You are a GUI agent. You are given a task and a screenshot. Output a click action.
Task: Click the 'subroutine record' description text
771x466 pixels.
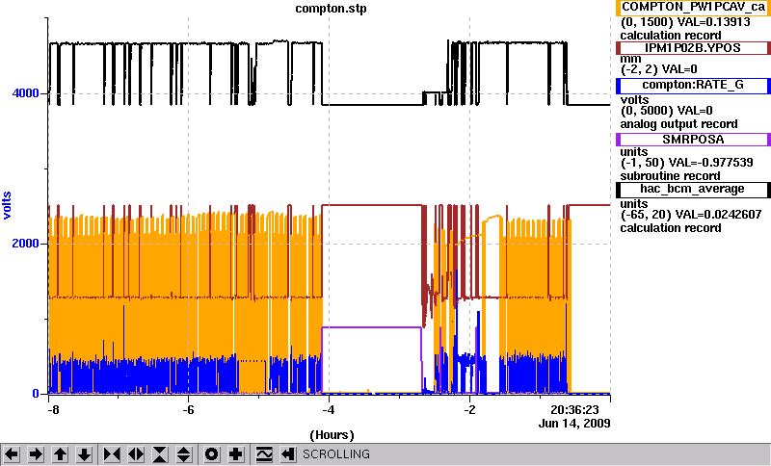tap(670, 176)
